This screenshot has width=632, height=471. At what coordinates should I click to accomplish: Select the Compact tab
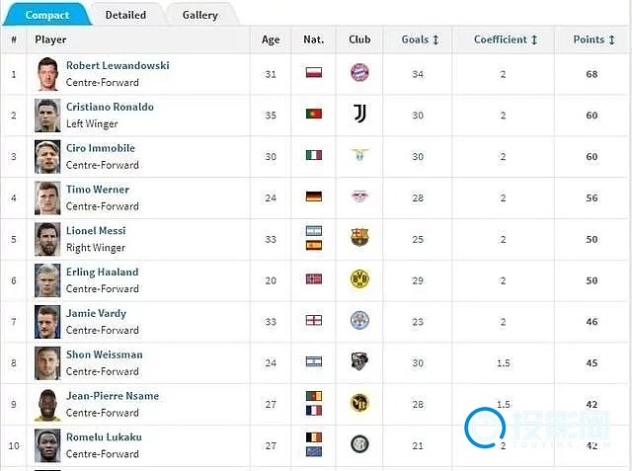[47, 15]
